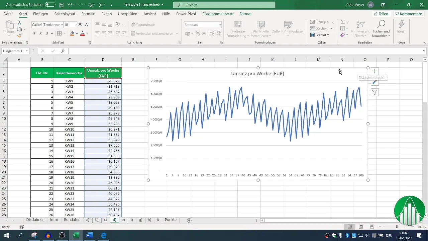
Task: Open the Datei menu
Action: pos(8,14)
